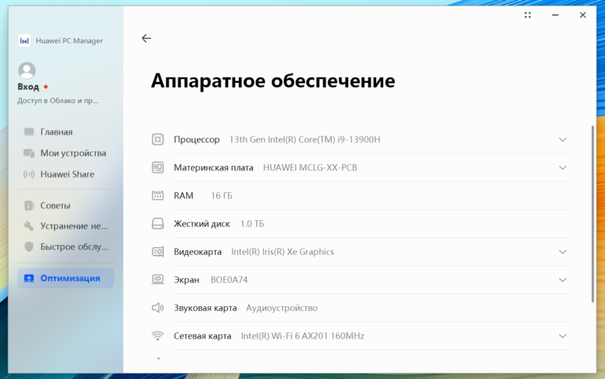Click the Huawei PC Manager title text
Image resolution: width=605 pixels, height=379 pixels.
70,41
